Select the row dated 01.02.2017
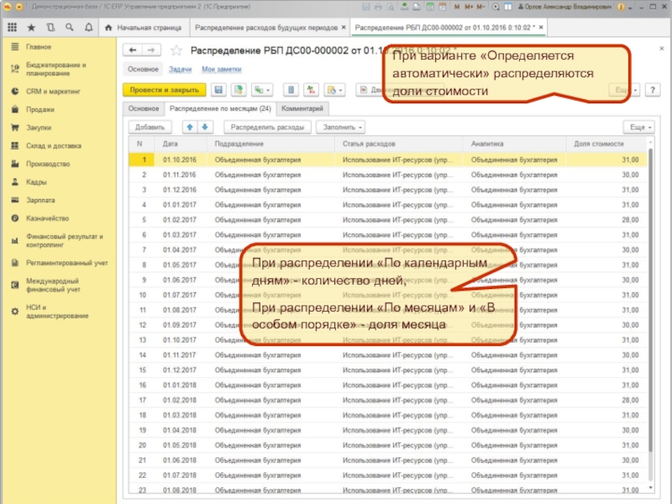The height and width of the screenshot is (504, 672). 179,218
